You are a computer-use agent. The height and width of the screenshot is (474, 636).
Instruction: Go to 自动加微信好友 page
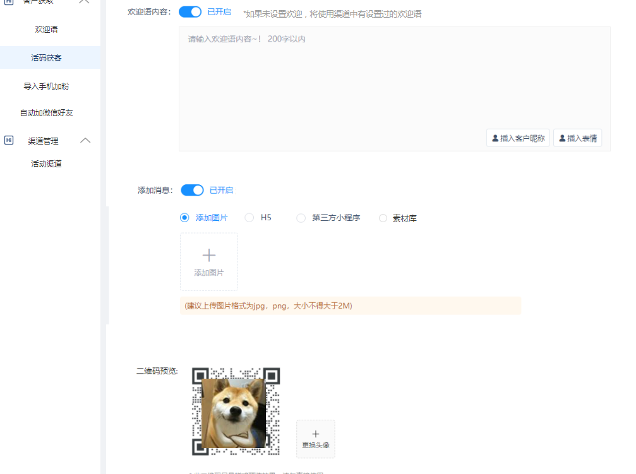(46, 113)
